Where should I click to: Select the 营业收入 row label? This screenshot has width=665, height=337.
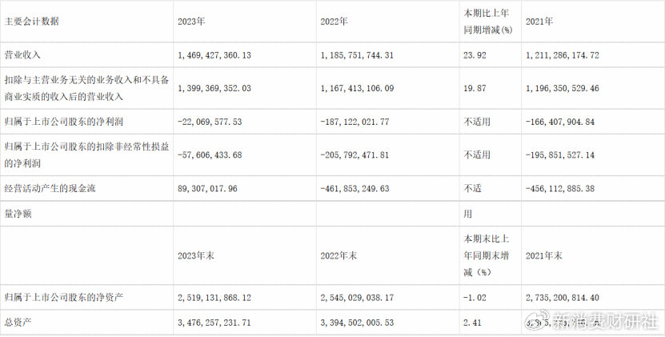point(22,55)
